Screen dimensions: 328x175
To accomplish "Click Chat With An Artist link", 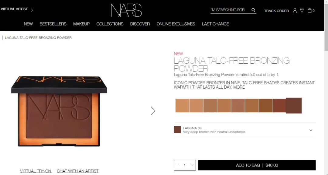I will tap(78, 171).
